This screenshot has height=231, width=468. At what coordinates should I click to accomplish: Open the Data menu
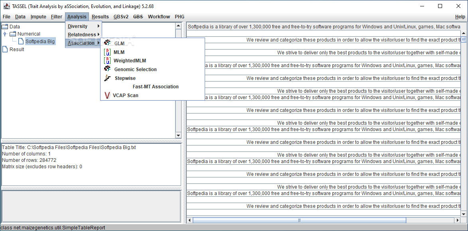point(20,17)
